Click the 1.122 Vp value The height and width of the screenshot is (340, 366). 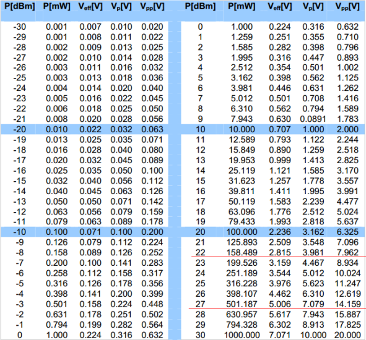click(313, 140)
